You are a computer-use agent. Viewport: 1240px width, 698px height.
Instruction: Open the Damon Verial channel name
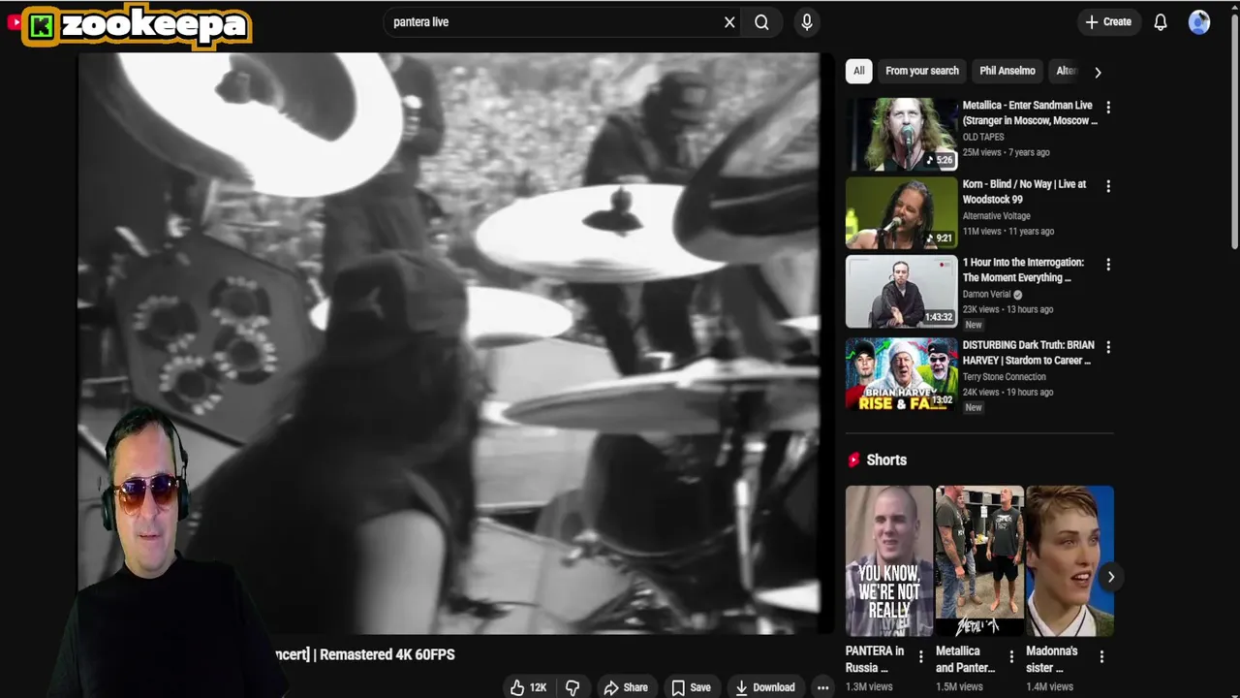(986, 294)
